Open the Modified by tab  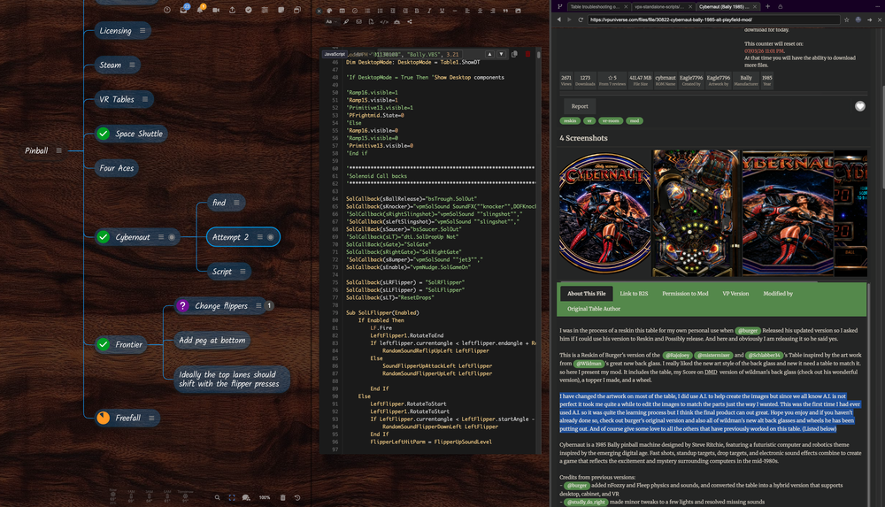point(778,294)
